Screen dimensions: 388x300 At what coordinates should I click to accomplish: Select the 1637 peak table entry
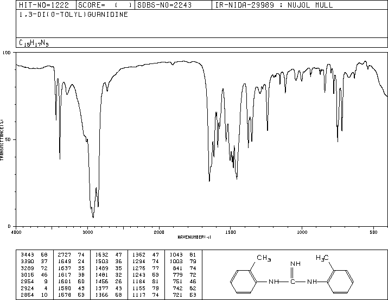click(71, 268)
